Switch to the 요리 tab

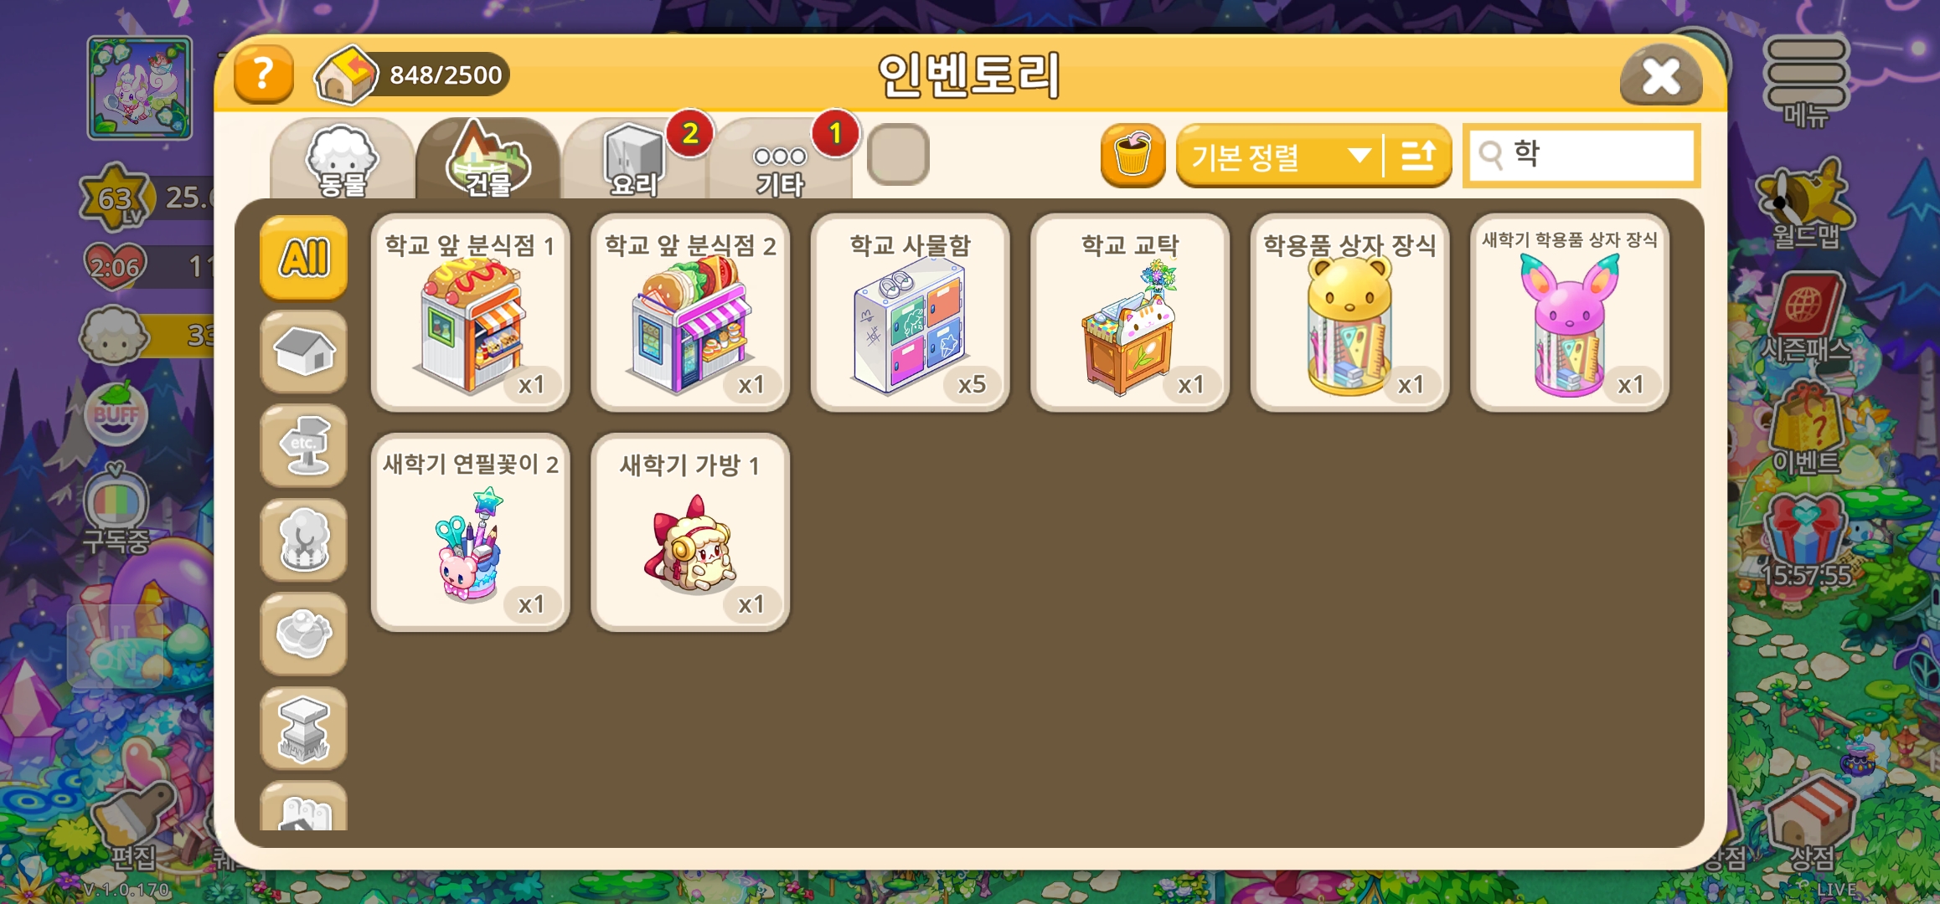pyautogui.click(x=634, y=160)
